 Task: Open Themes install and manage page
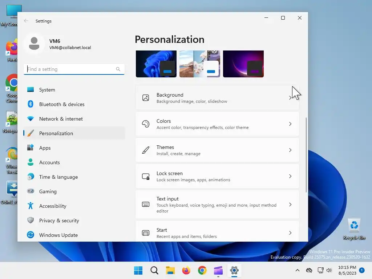pos(217,150)
